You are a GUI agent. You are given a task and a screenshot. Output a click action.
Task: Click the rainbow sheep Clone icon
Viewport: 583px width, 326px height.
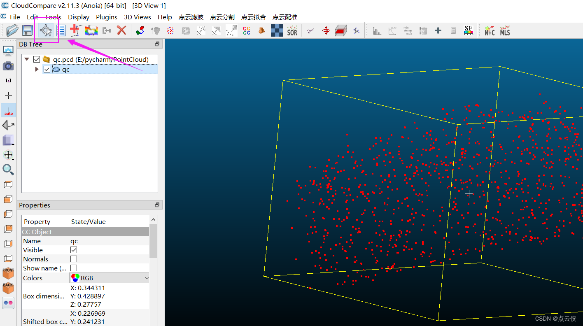[91, 30]
